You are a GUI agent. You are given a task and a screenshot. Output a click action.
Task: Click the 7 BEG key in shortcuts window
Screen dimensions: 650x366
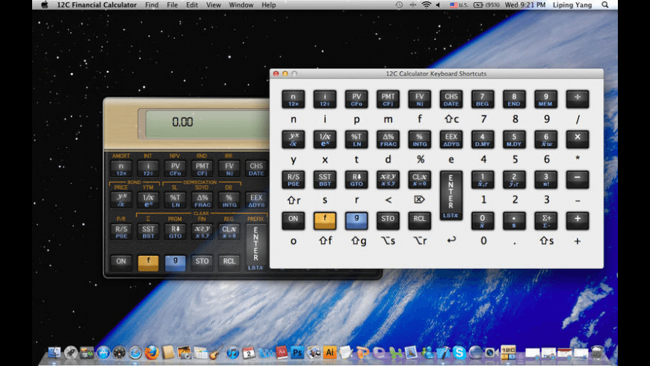click(x=483, y=99)
